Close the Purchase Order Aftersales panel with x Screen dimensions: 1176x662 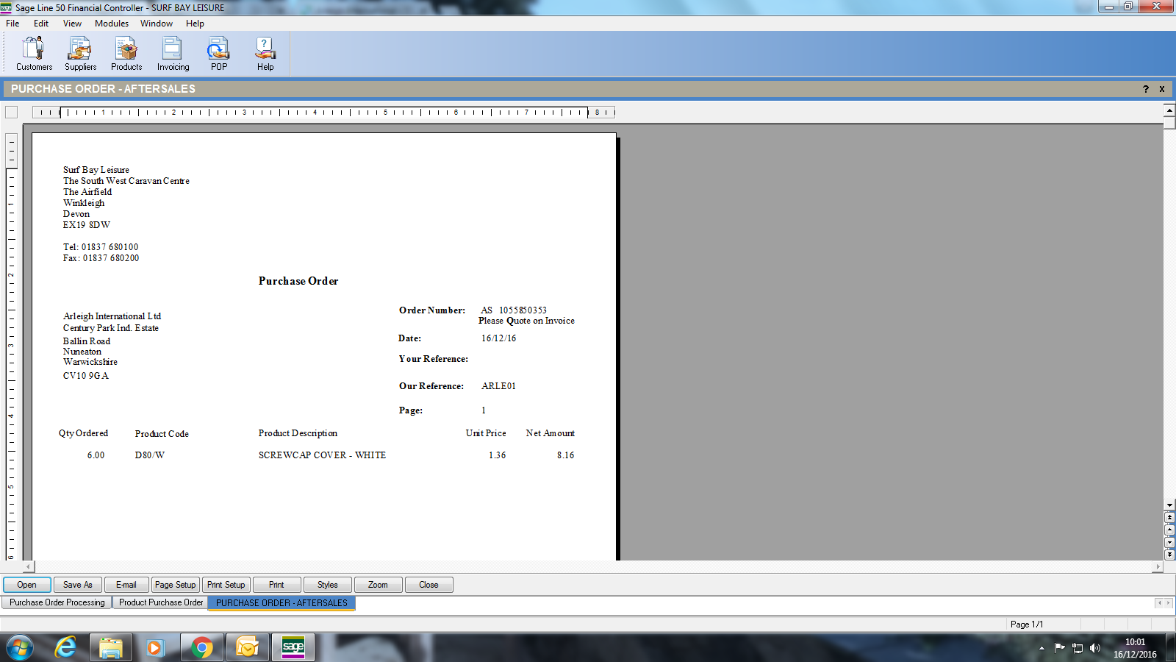point(1162,89)
